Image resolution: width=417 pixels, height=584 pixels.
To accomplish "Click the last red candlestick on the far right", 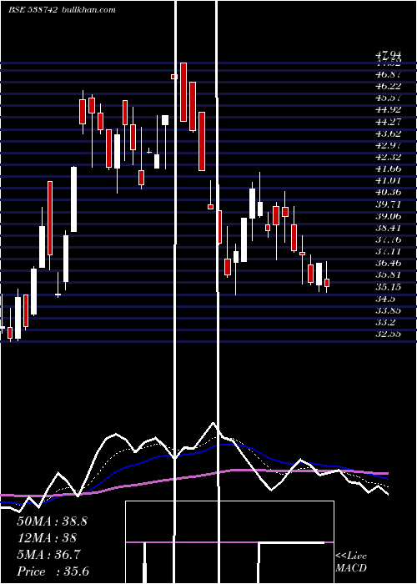I will (x=327, y=283).
